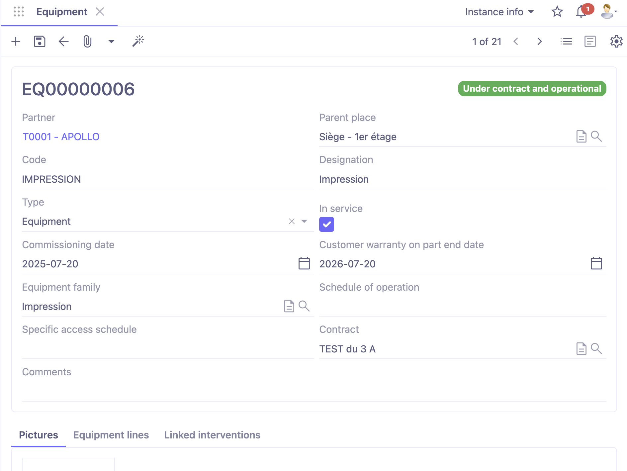
Task: Open partner T0001 - APOLLO link
Action: [x=61, y=137]
